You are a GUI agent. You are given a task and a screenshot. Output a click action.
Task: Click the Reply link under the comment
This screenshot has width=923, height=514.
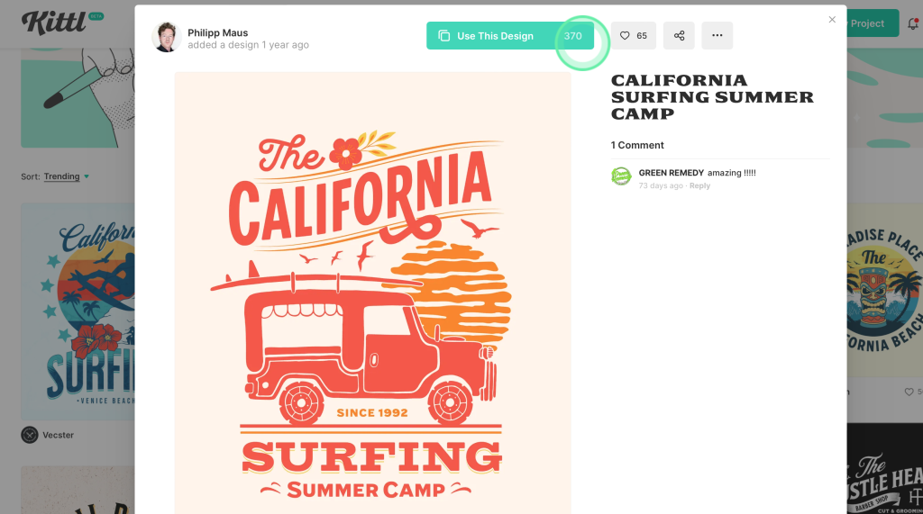[x=699, y=186]
